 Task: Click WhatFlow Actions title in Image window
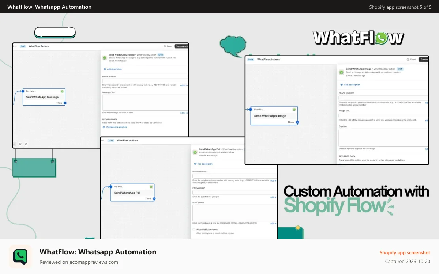tap(269, 60)
